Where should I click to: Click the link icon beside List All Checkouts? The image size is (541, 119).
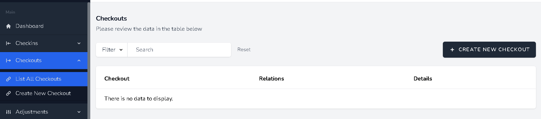point(8,79)
